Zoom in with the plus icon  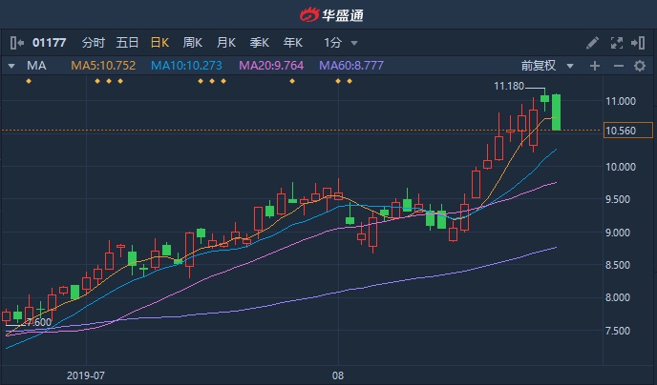pos(595,66)
